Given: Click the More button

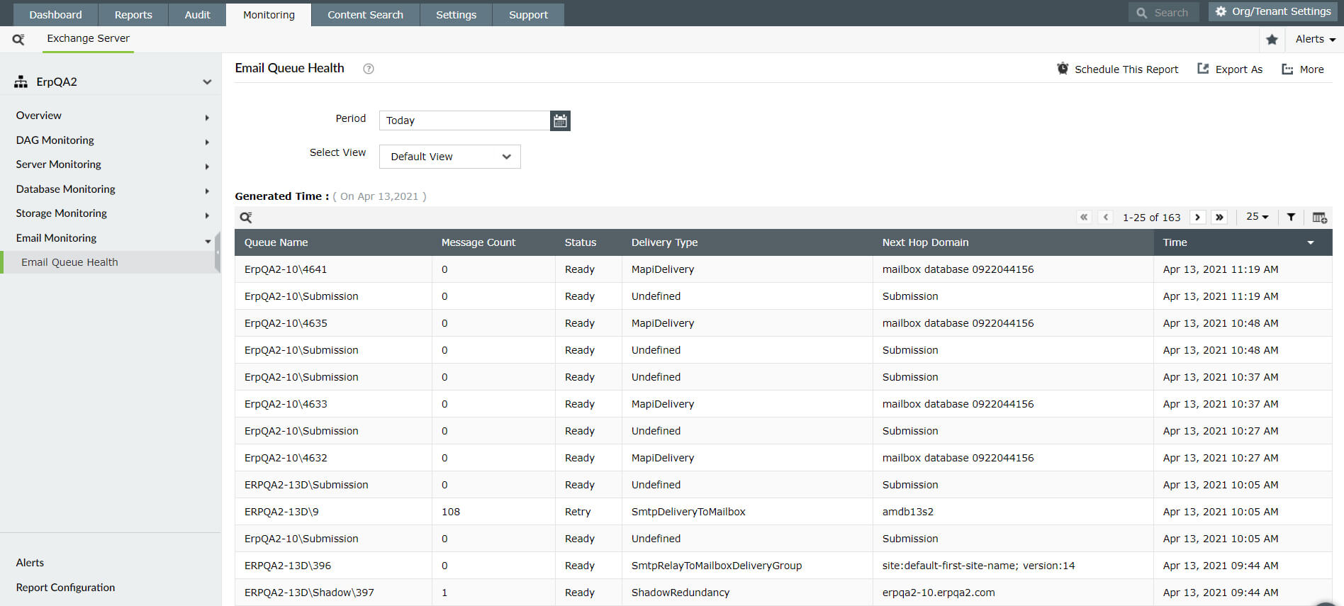Looking at the screenshot, I should (x=1303, y=69).
